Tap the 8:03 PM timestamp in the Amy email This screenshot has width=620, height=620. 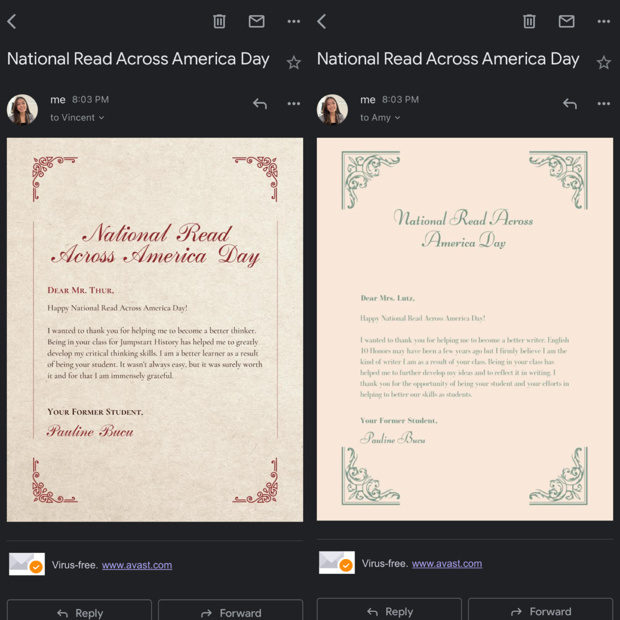point(401,100)
